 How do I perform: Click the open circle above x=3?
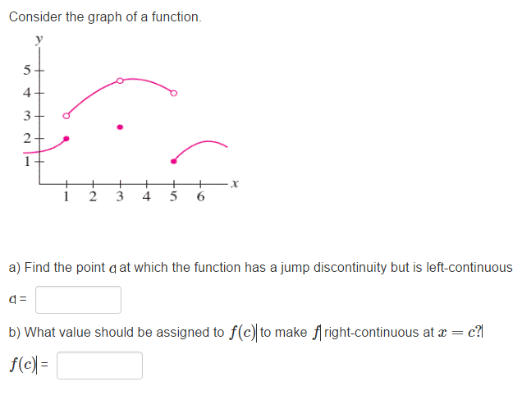[120, 80]
